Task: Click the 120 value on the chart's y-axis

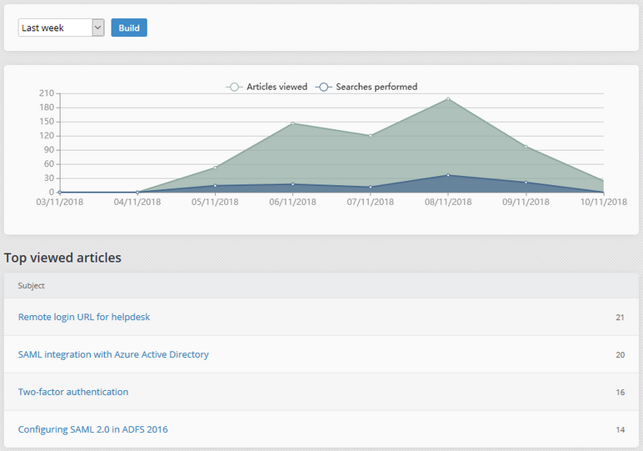Action: [47, 135]
